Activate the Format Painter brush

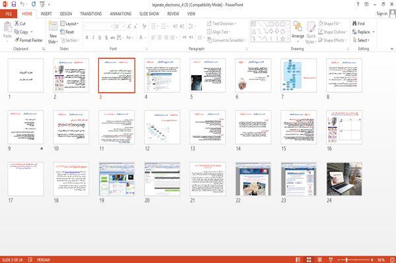pyautogui.click(x=17, y=40)
